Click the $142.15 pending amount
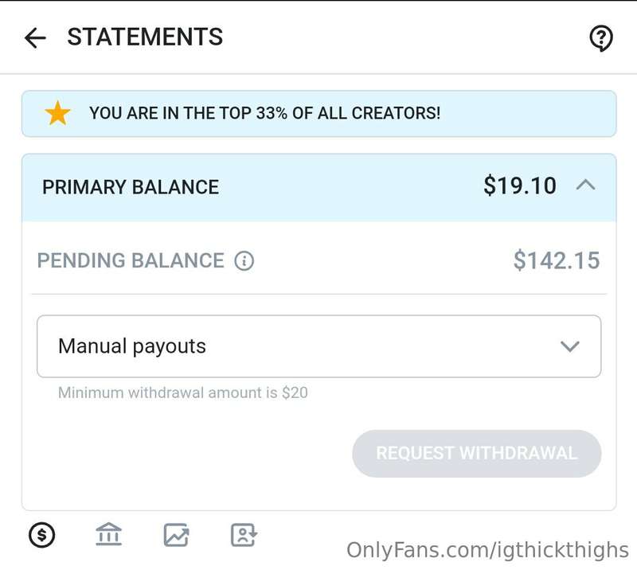This screenshot has height=570, width=637. [x=556, y=260]
